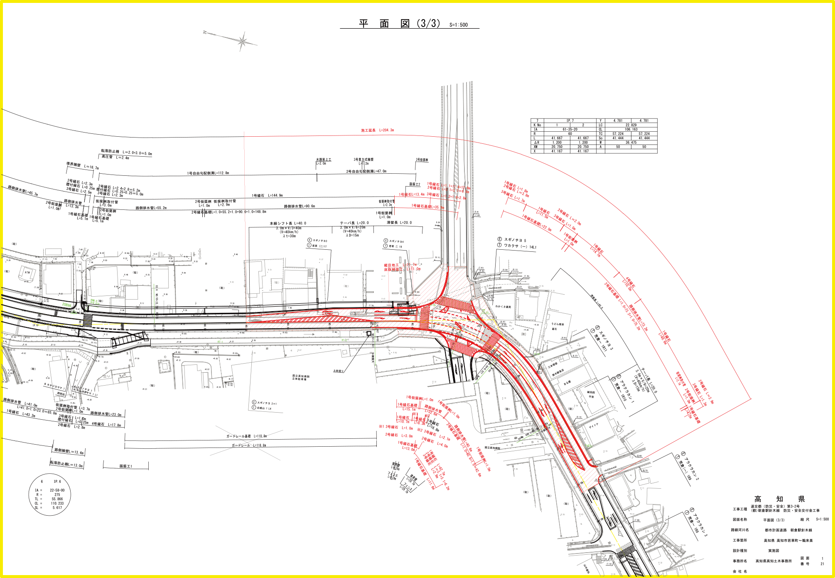Image resolution: width=835 pixels, height=578 pixels.
Task: Click the 1号縁石 L=144.9m label
Action: click(x=267, y=195)
